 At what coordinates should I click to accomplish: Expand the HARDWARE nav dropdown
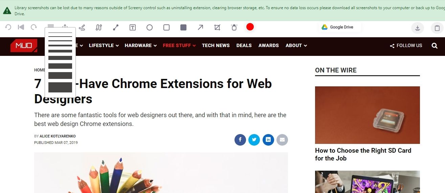pyautogui.click(x=140, y=45)
